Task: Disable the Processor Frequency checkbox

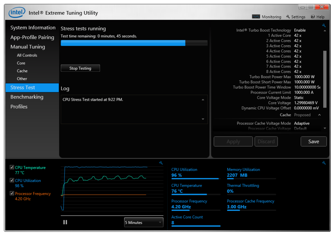Action: tap(12, 194)
